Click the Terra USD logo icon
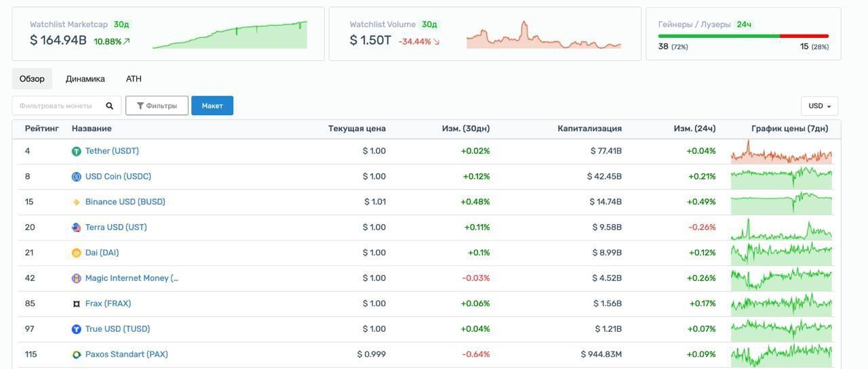Image resolution: width=868 pixels, height=369 pixels. 77,227
